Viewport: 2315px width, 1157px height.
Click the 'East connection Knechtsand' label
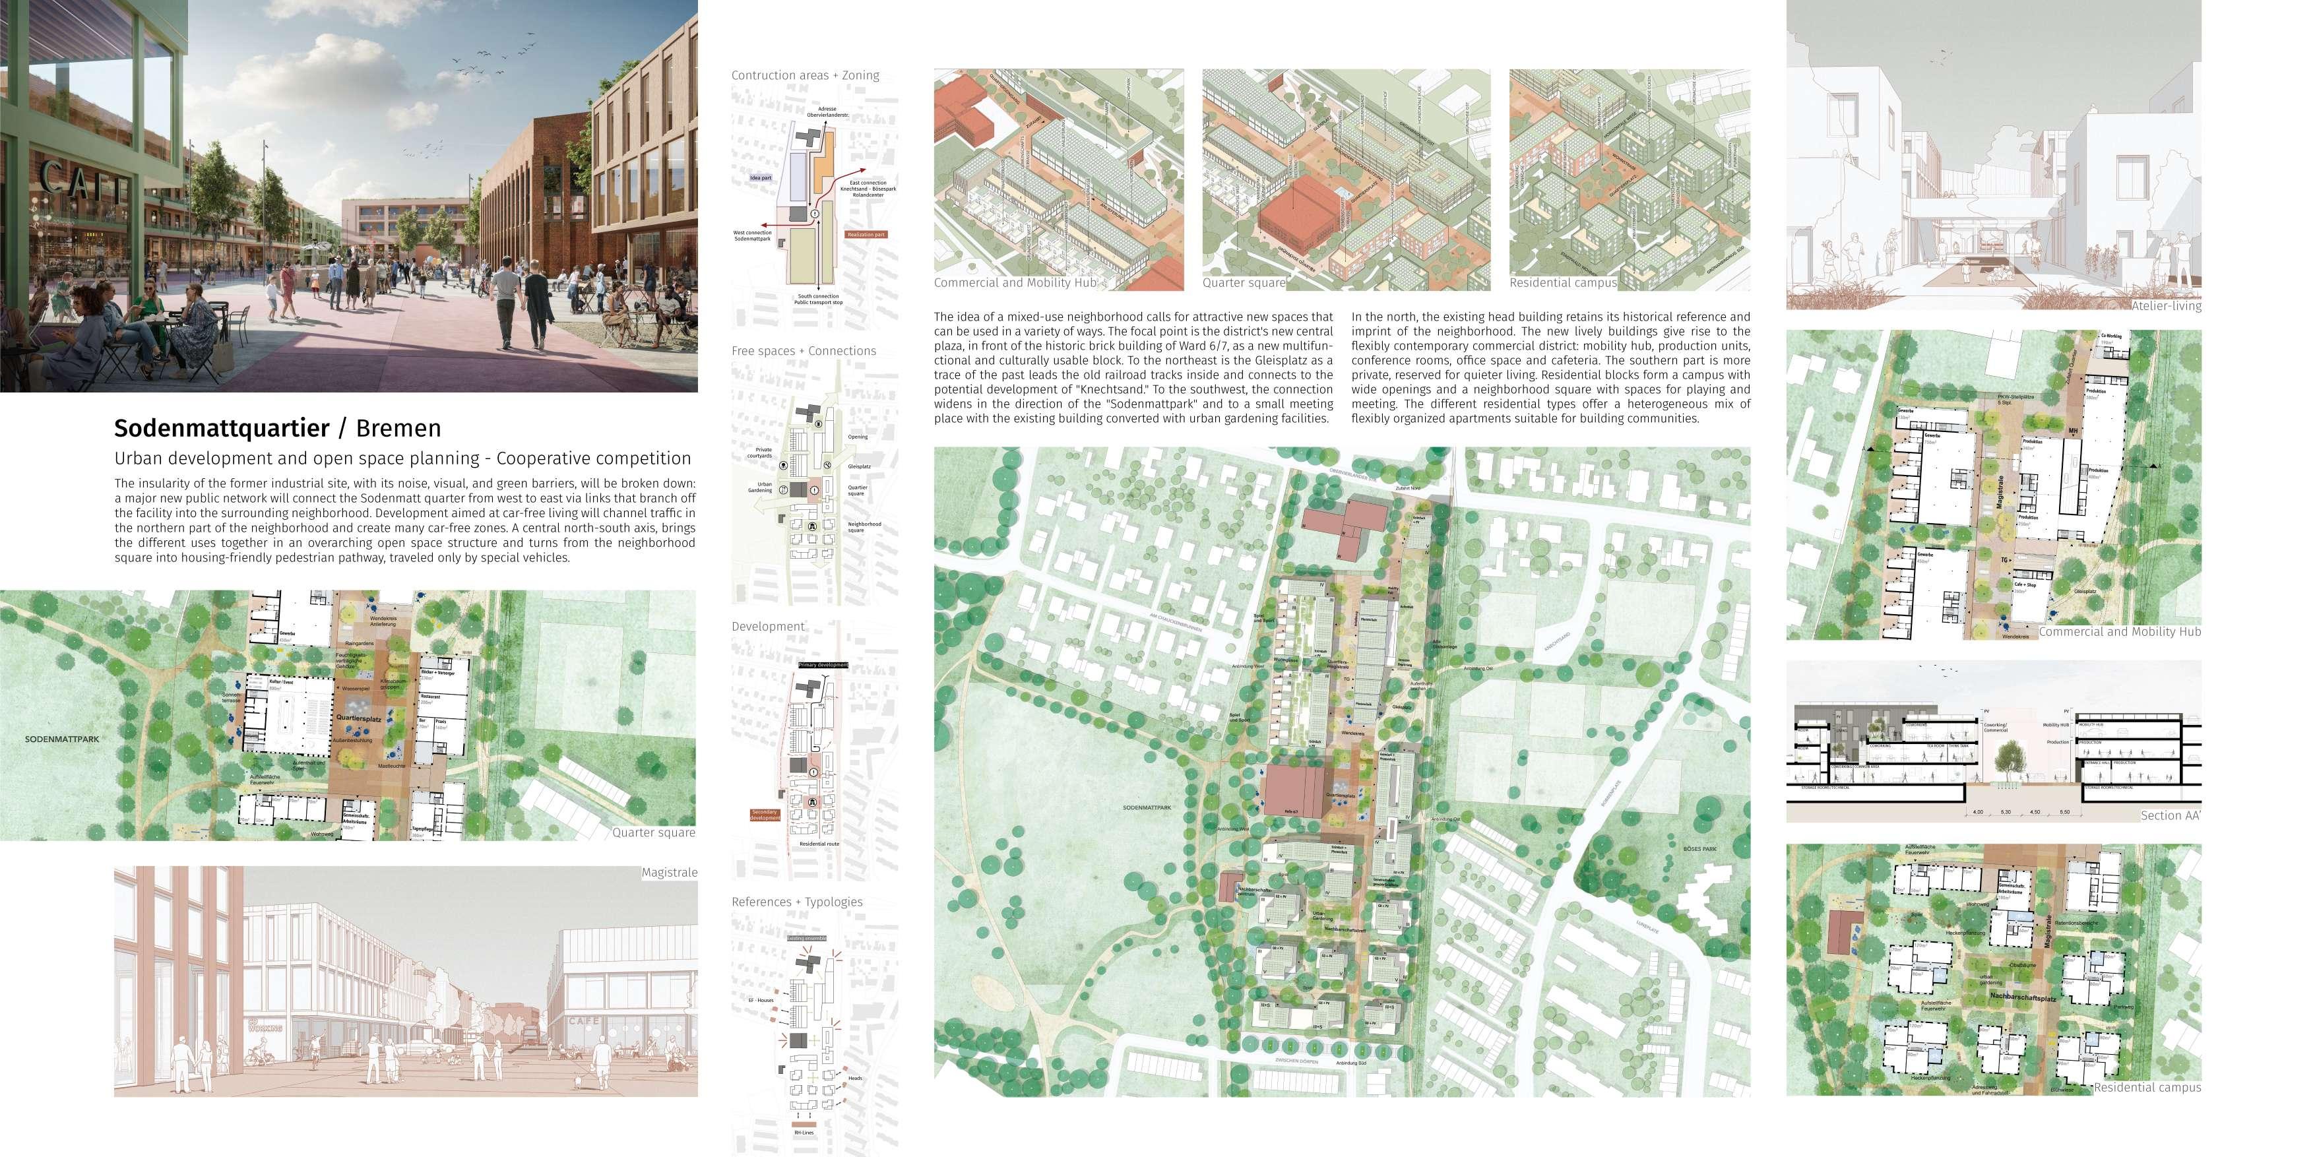869,189
